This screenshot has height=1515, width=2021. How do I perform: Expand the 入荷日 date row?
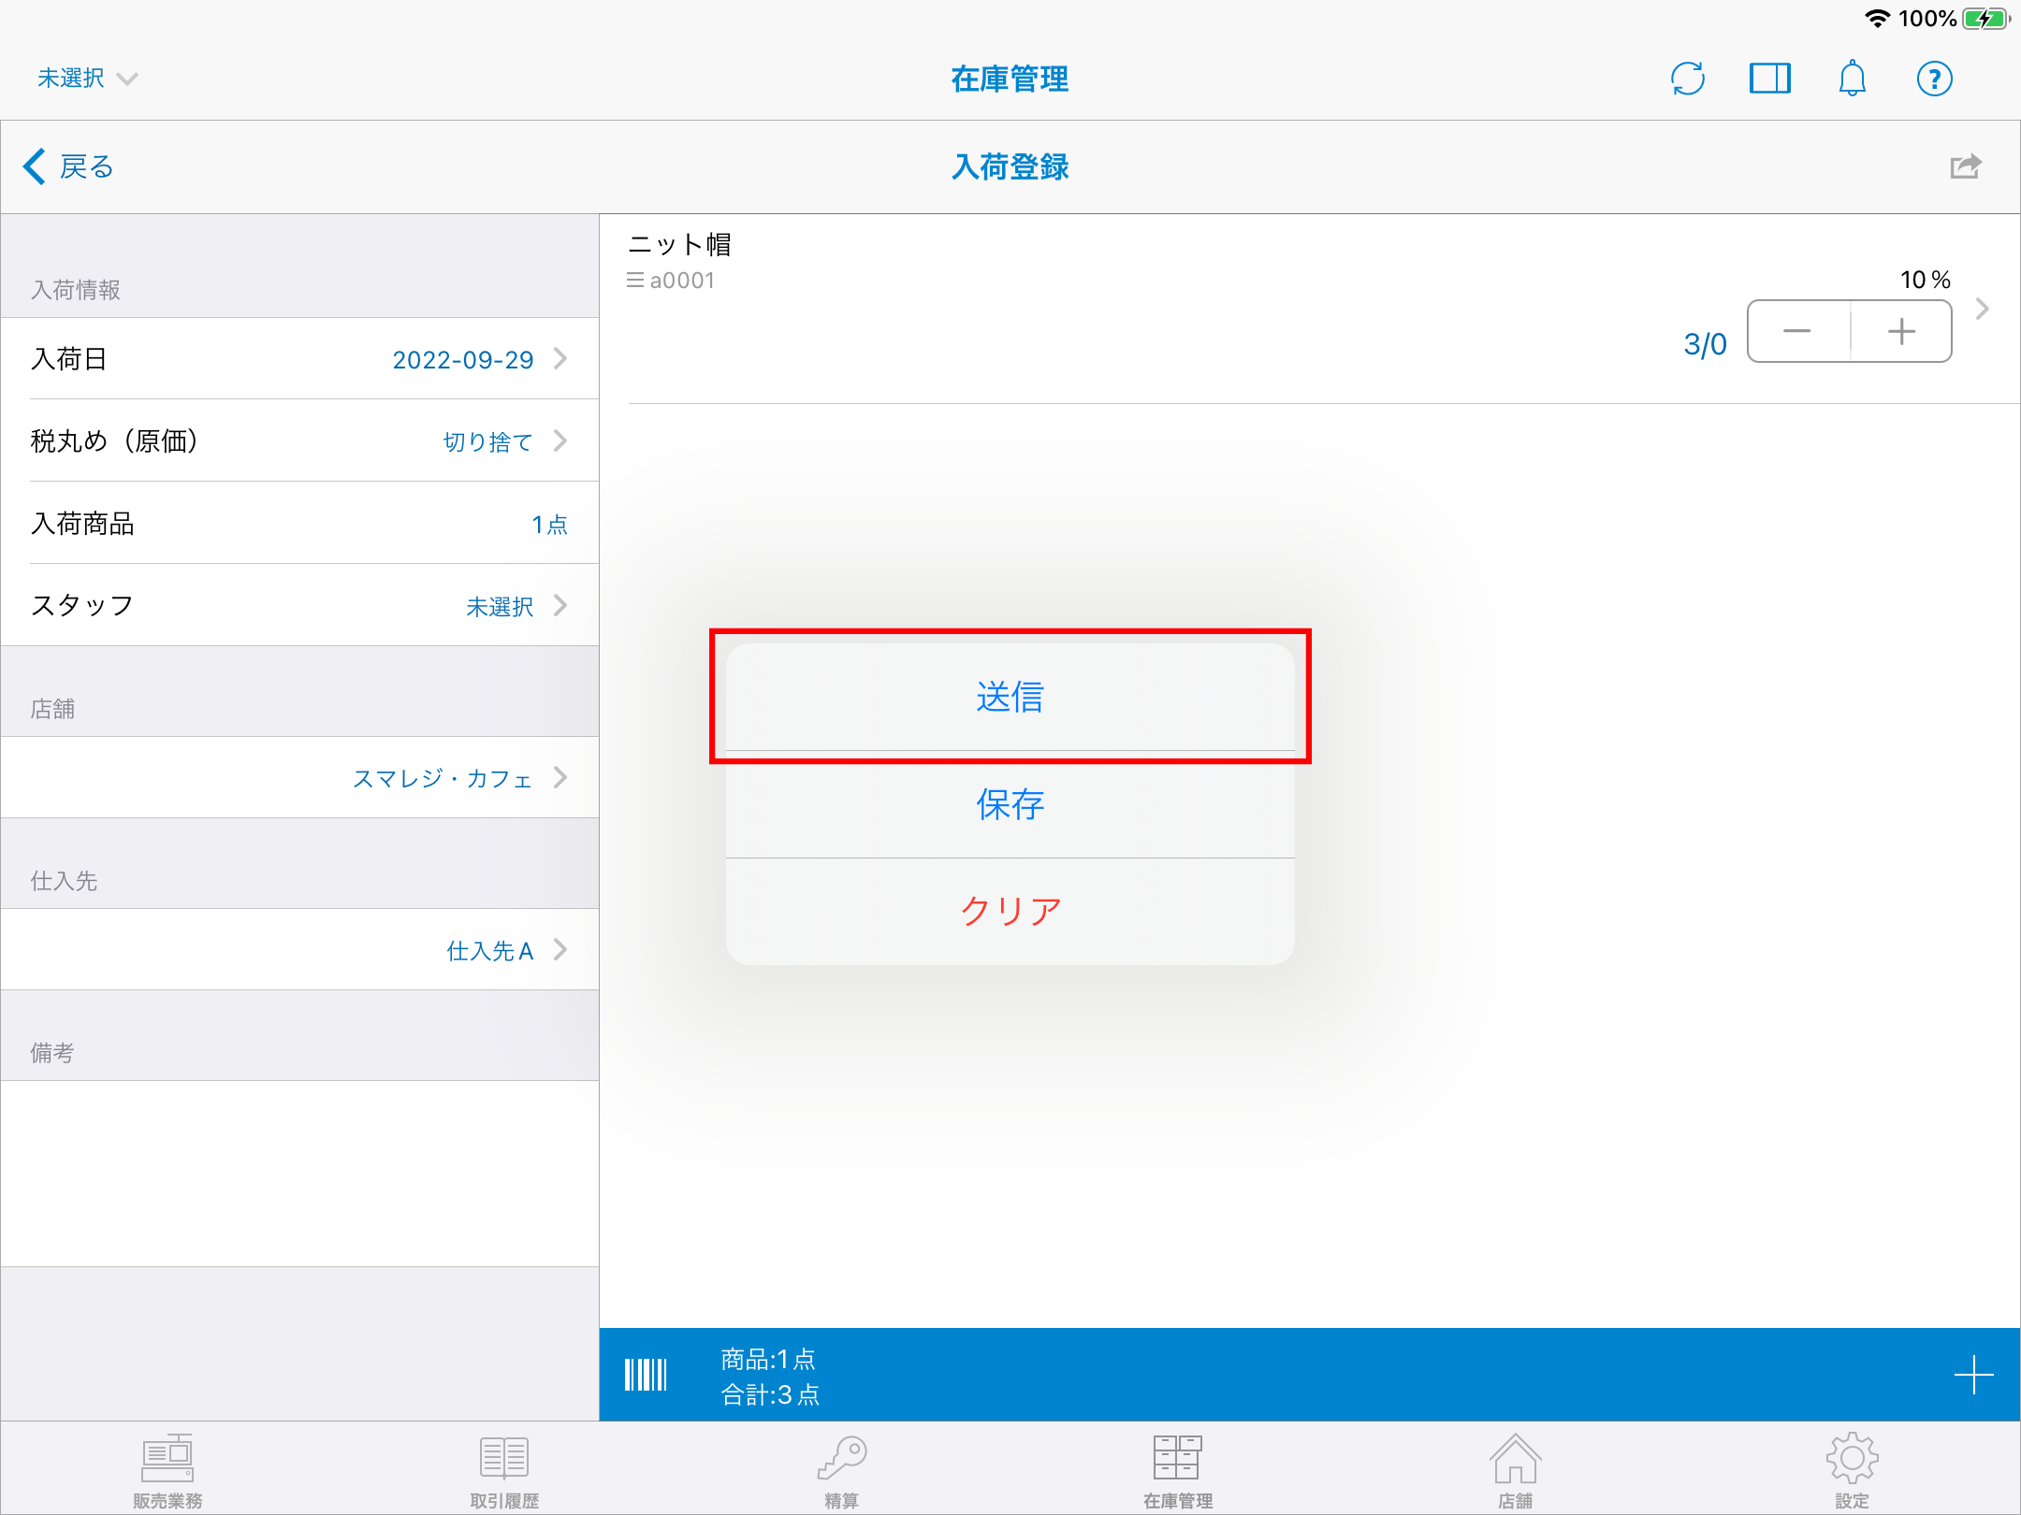tap(299, 359)
